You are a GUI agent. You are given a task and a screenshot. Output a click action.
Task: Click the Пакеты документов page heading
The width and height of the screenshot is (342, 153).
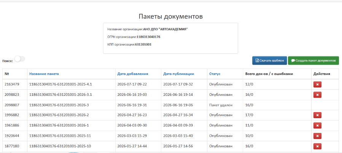point(170,17)
